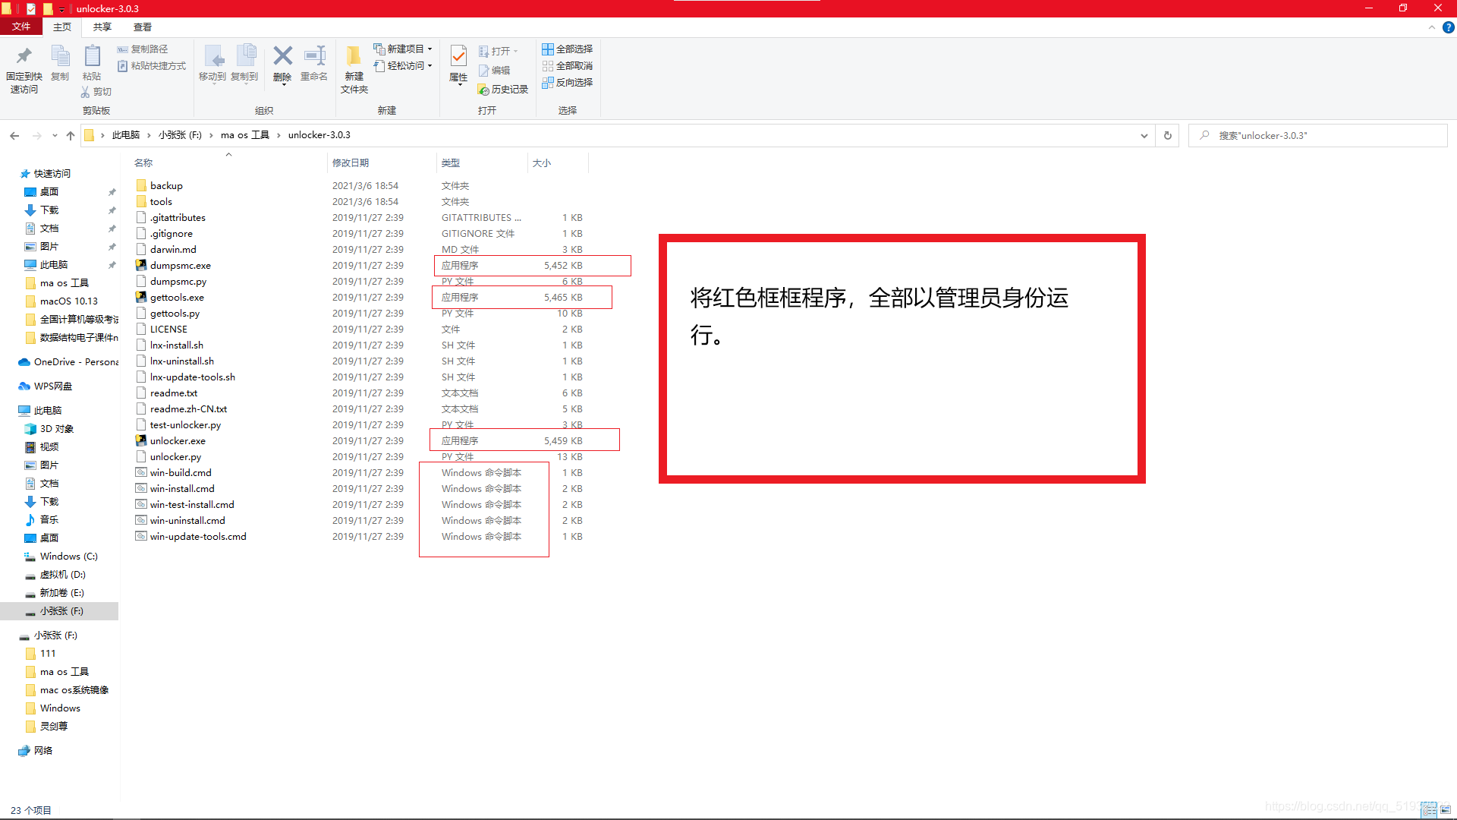Click the 修改日期 column header
Viewport: 1457px width, 820px height.
point(351,162)
